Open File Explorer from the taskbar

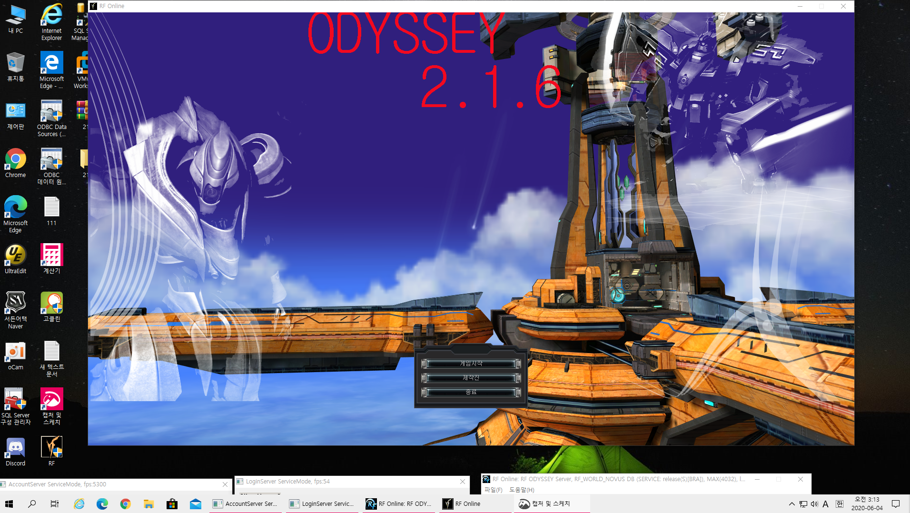148,503
